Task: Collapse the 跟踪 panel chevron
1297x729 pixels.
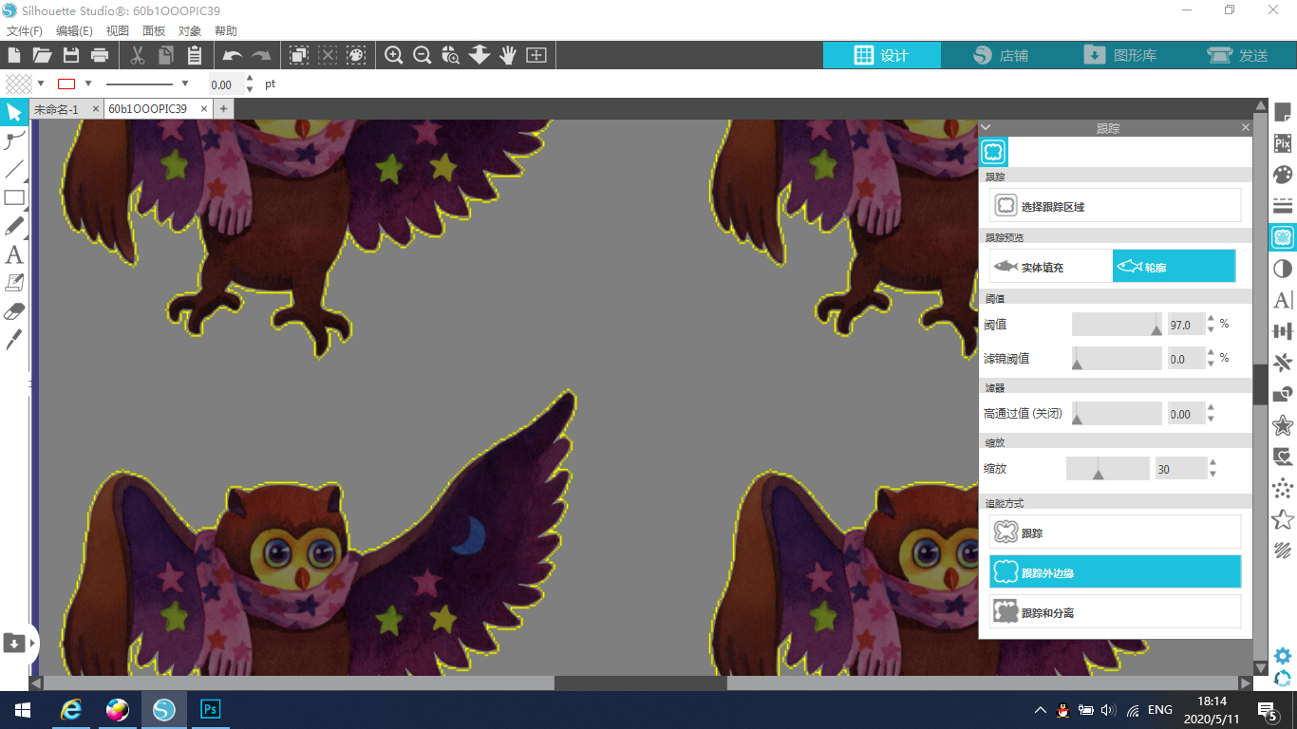Action: point(986,127)
